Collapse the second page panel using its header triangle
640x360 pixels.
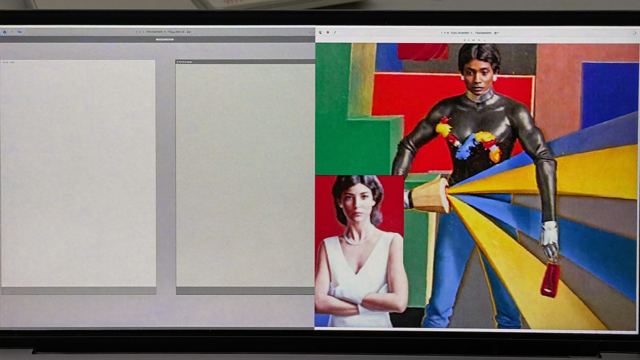(178, 62)
